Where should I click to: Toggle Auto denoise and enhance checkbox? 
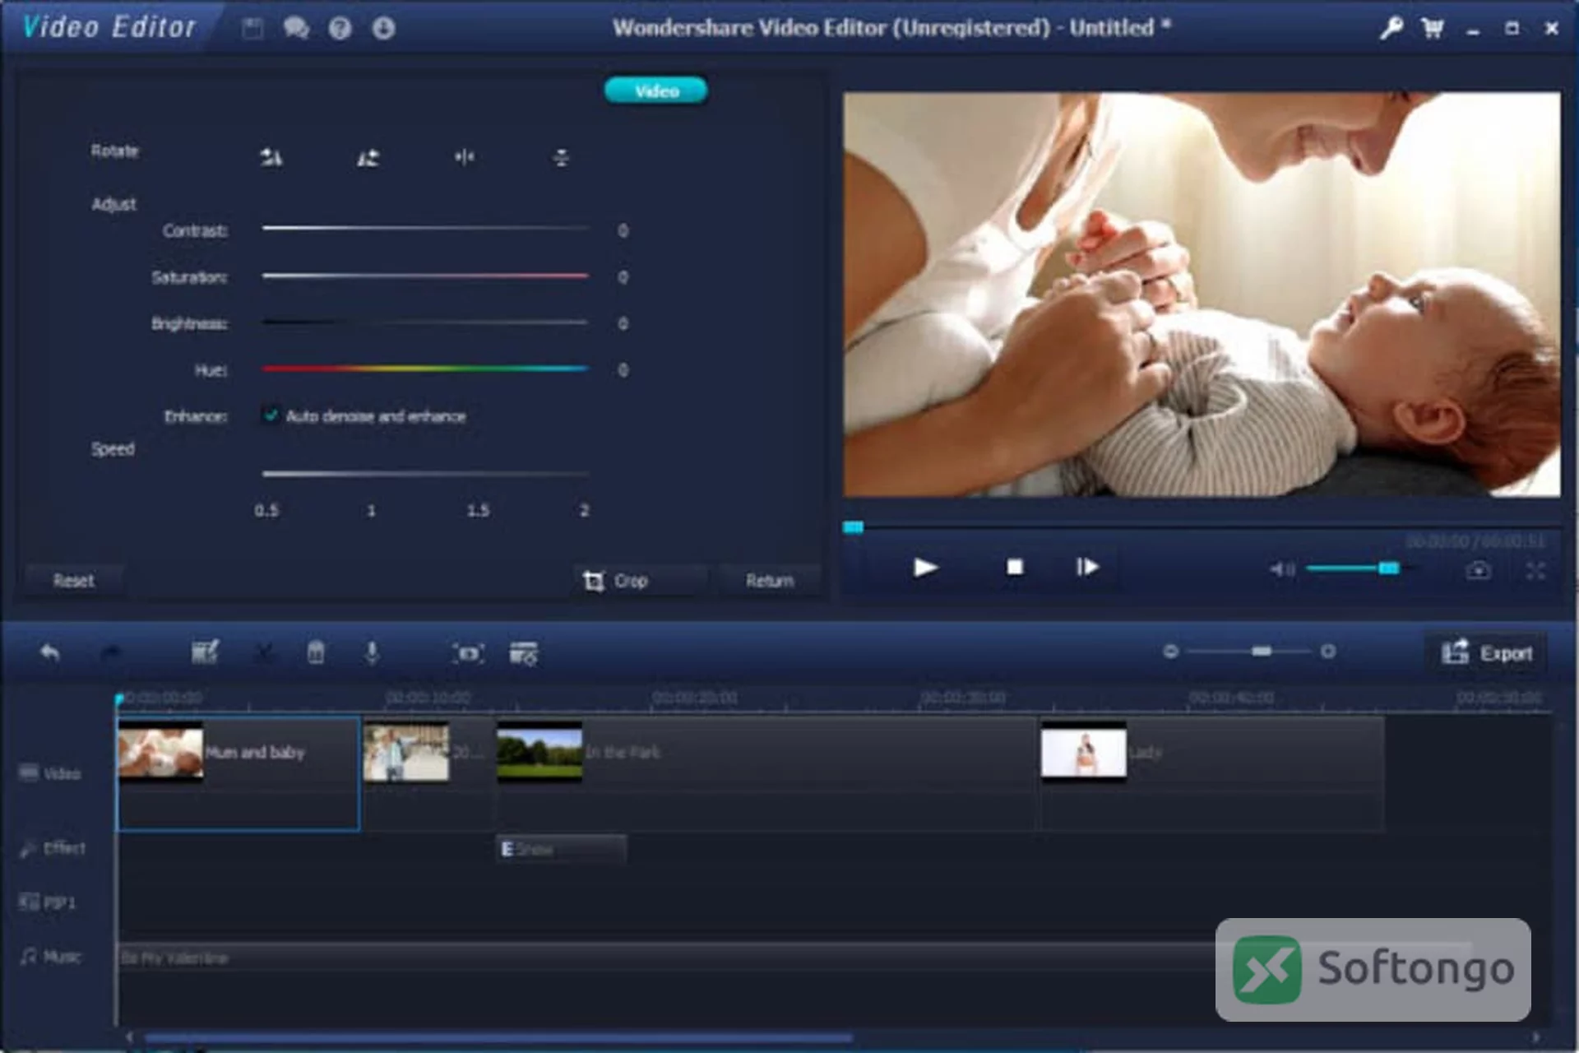pos(271,415)
